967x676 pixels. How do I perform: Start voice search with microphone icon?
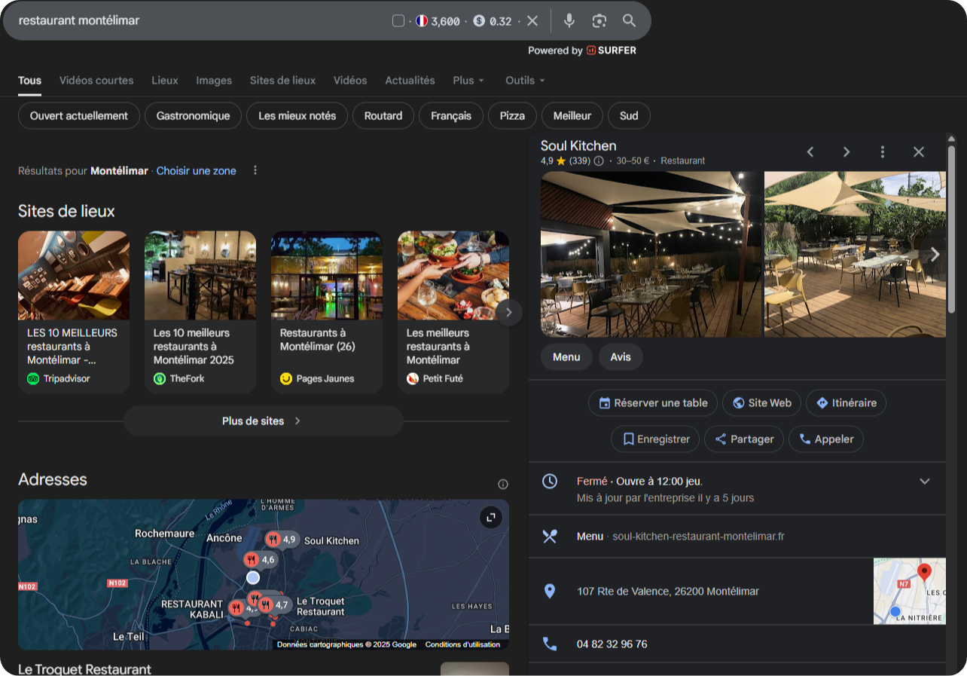[569, 21]
